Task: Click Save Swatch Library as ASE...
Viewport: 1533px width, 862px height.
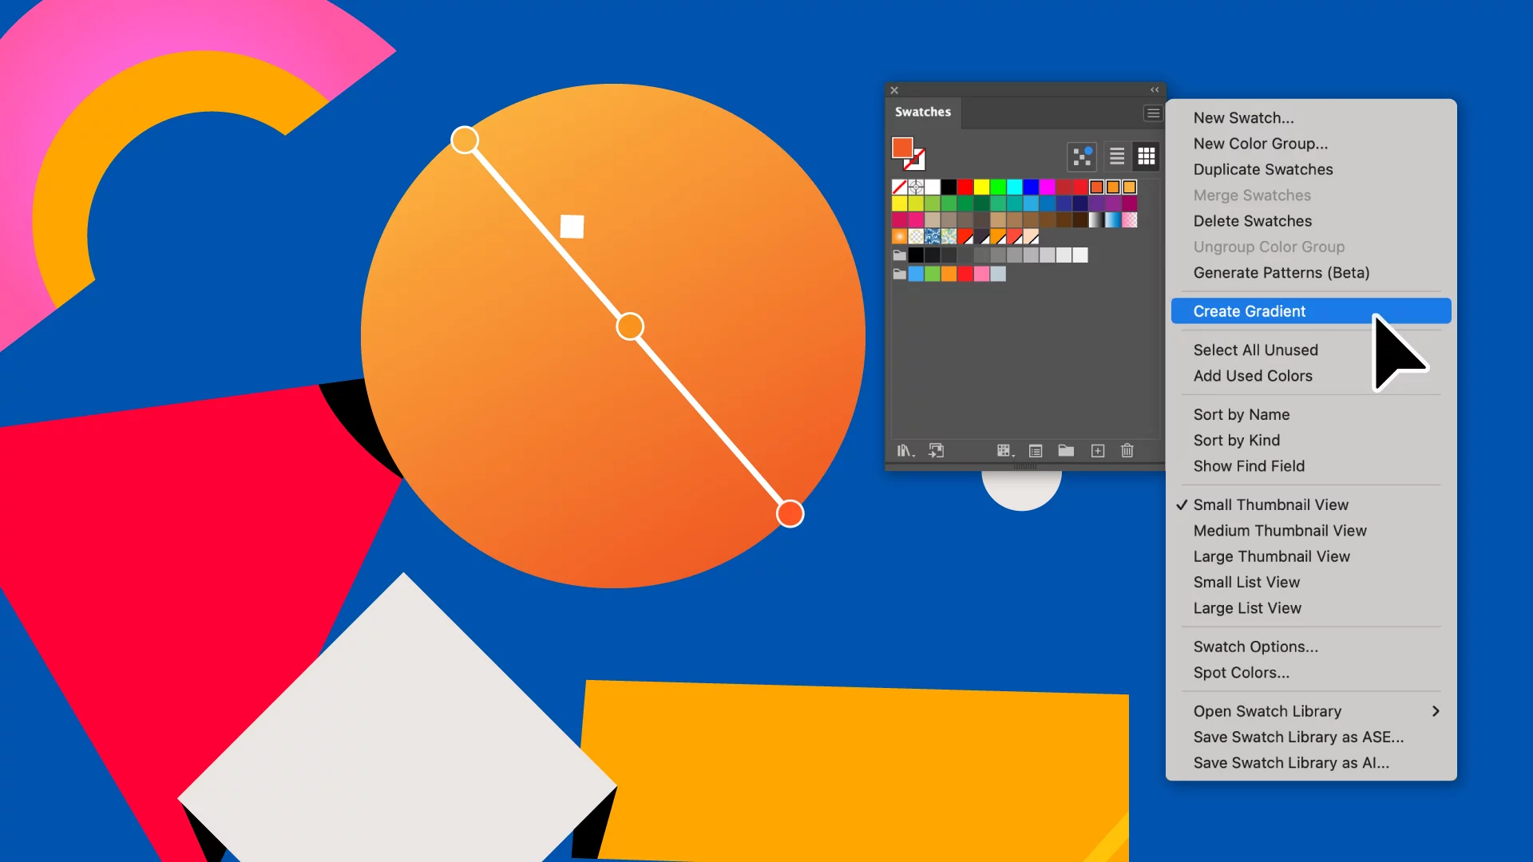Action: (1298, 737)
